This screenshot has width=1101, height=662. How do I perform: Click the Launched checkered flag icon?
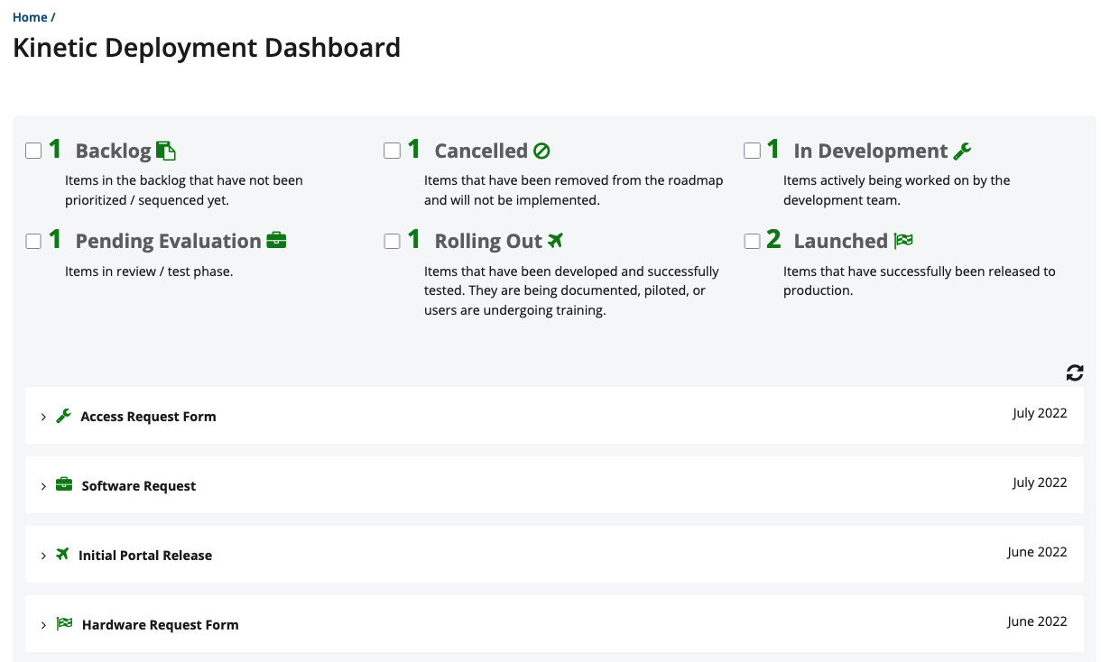903,241
